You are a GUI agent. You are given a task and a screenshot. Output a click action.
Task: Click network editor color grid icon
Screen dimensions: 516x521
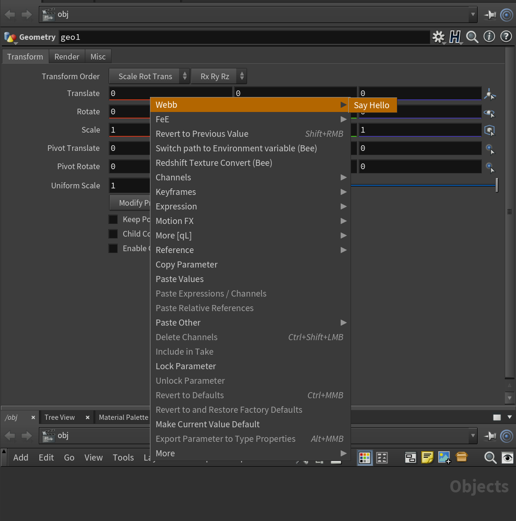click(x=365, y=458)
